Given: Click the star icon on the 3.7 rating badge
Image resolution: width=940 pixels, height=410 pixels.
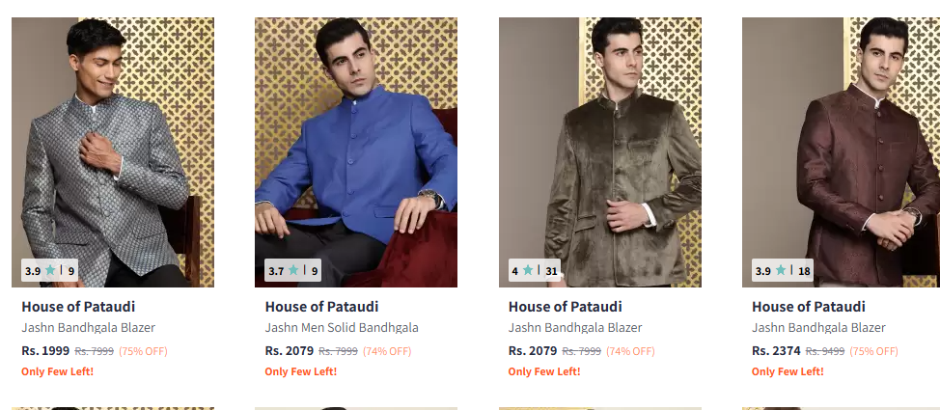Looking at the screenshot, I should point(293,270).
